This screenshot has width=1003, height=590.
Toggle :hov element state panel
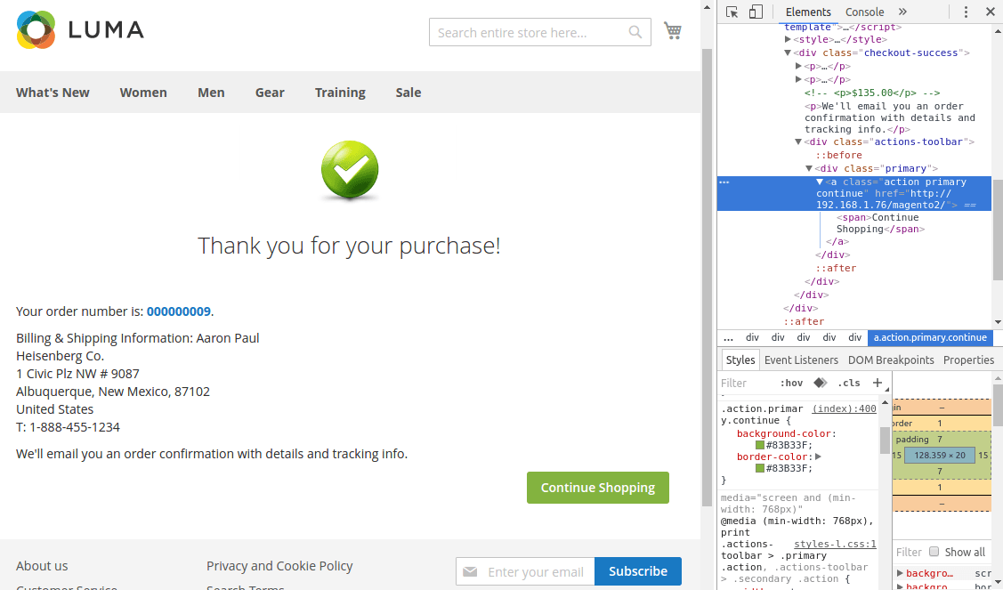click(x=791, y=383)
